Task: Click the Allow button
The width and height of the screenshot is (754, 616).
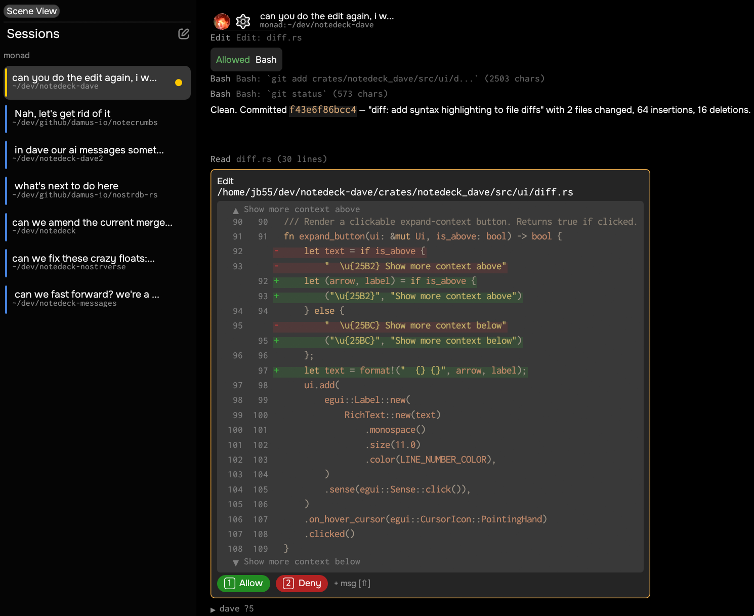Action: (243, 583)
